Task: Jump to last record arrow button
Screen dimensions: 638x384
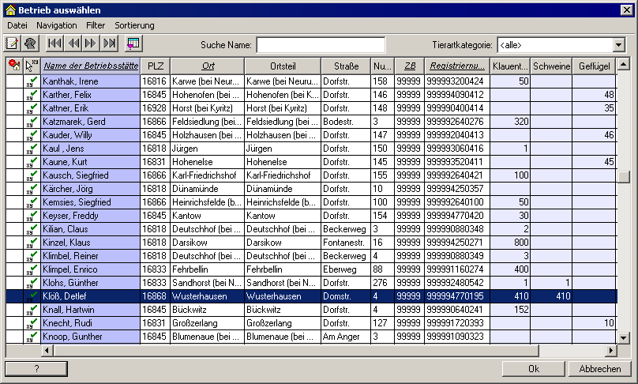Action: 109,43
